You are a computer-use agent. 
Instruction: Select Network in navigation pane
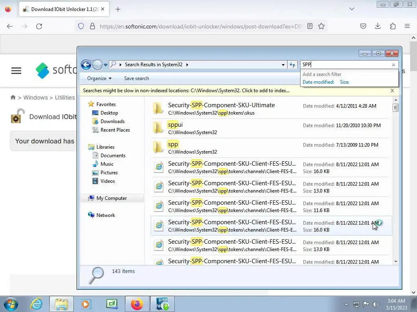[105, 215]
